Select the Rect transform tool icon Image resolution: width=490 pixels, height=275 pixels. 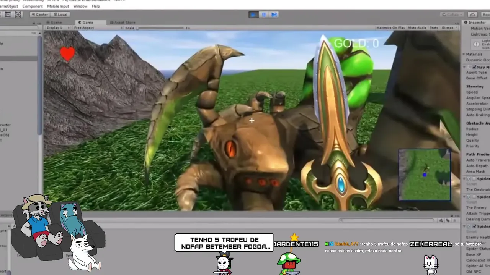tap(8, 15)
